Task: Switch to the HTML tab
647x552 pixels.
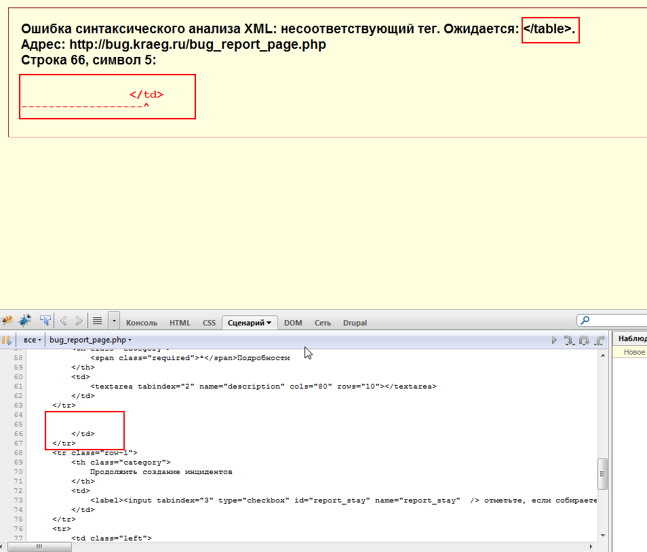Action: [x=180, y=323]
